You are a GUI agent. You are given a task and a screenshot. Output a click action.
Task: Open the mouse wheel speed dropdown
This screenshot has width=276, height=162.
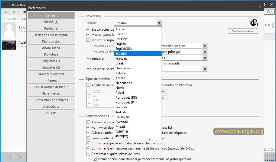tap(204, 69)
